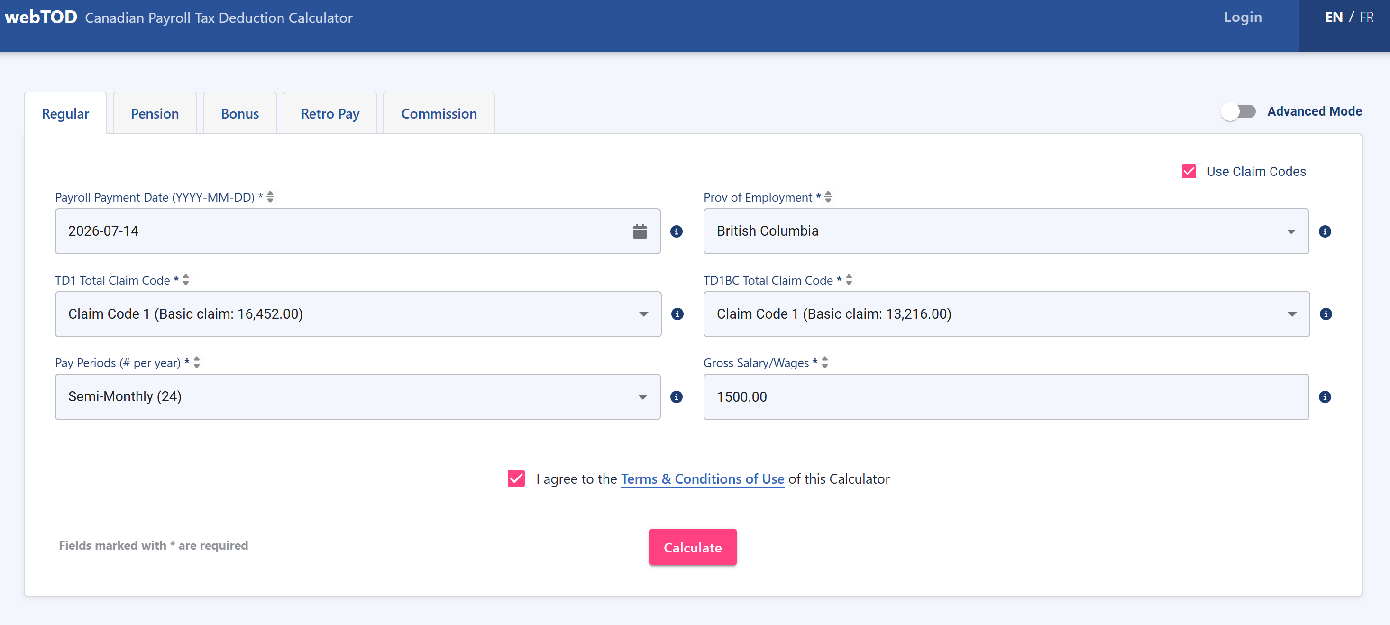Image resolution: width=1390 pixels, height=625 pixels.
Task: Show info for TD1BC Total Claim Code
Action: 1326,314
